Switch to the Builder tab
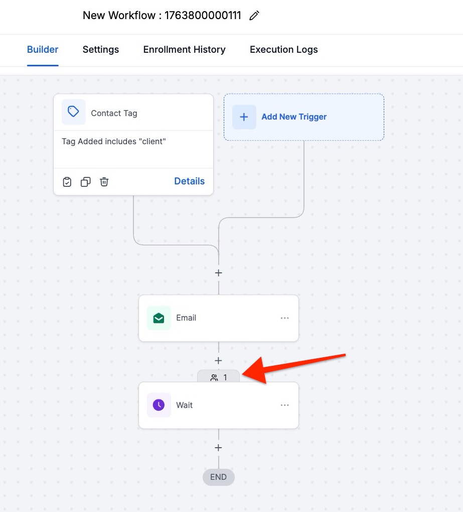 pos(43,50)
